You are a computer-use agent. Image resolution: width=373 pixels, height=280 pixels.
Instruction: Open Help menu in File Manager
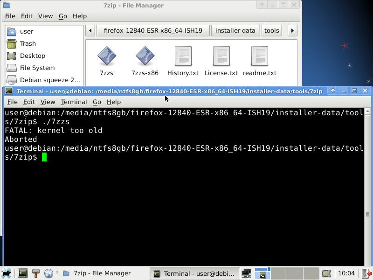[x=80, y=16]
